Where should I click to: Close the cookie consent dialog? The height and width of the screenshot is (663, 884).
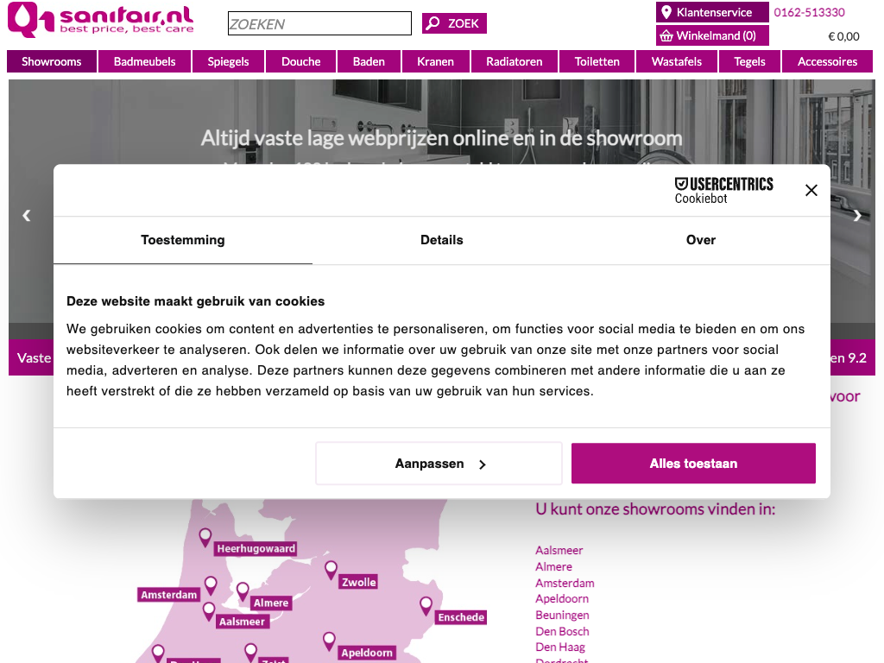pyautogui.click(x=811, y=190)
